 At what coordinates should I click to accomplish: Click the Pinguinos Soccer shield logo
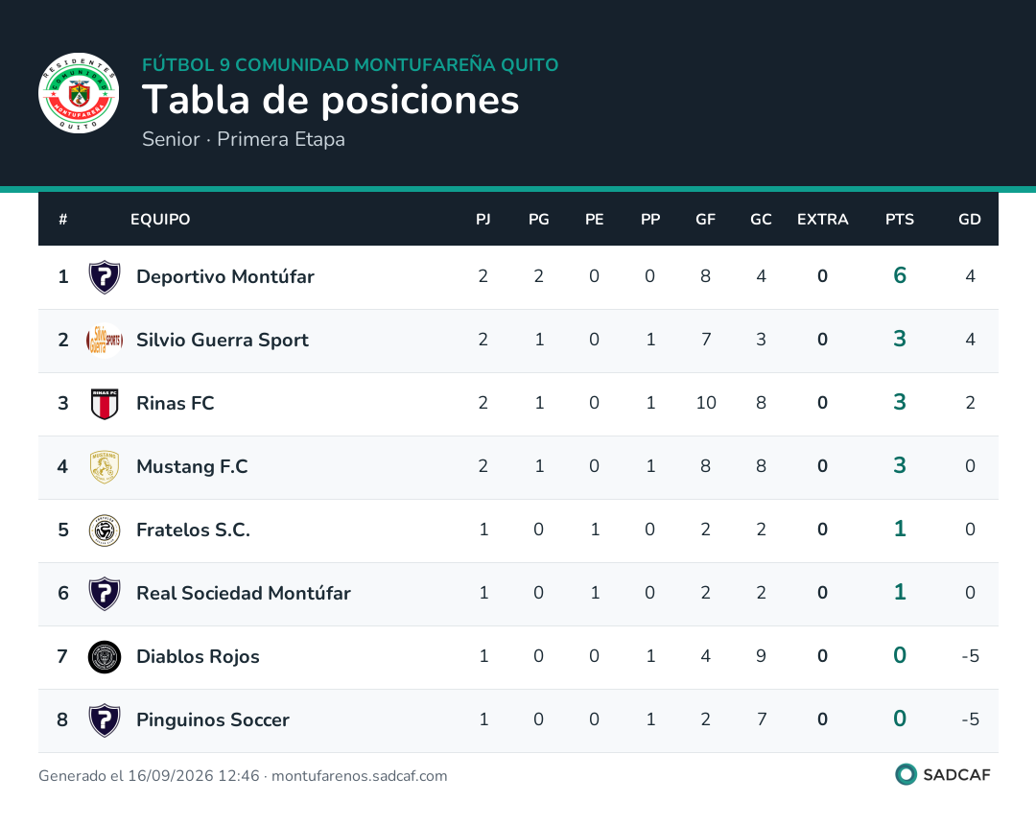[x=105, y=720]
